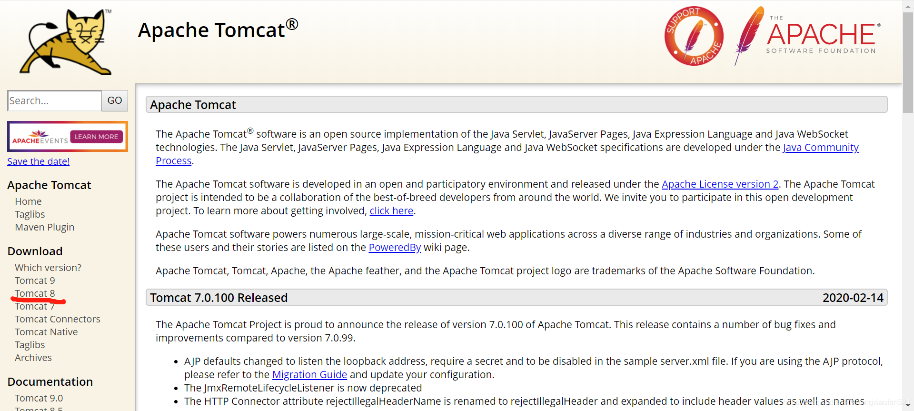Click the Apache Software Foundation feather logo
The height and width of the screenshot is (411, 914).
tap(807, 36)
